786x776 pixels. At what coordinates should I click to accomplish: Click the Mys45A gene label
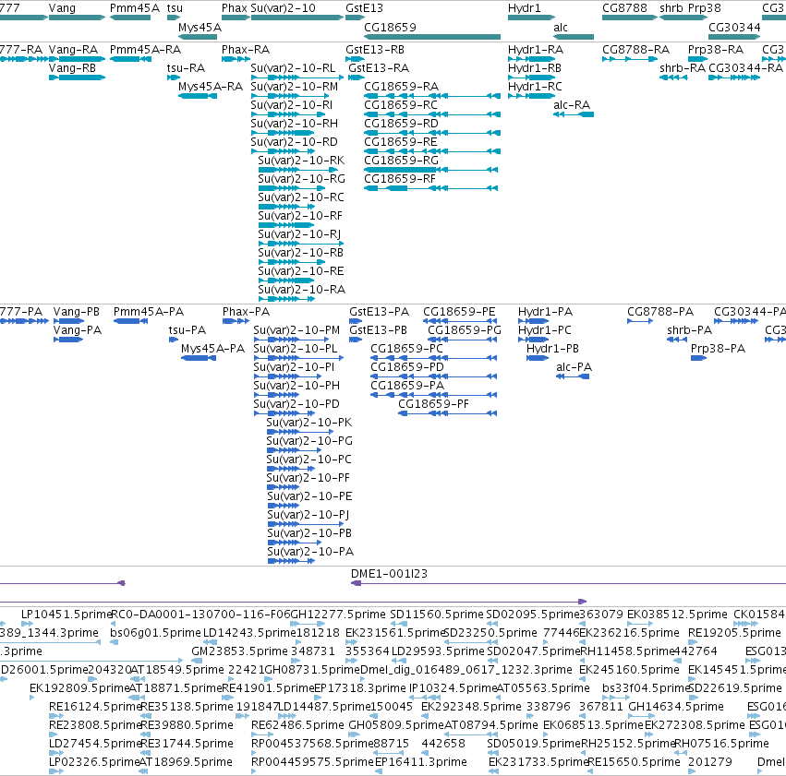coord(200,28)
